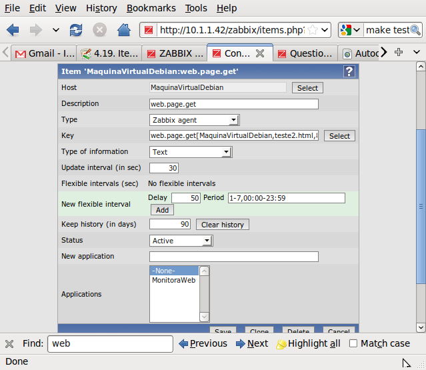Click the Gmail tab favicon
The height and width of the screenshot is (370, 426).
[21, 54]
